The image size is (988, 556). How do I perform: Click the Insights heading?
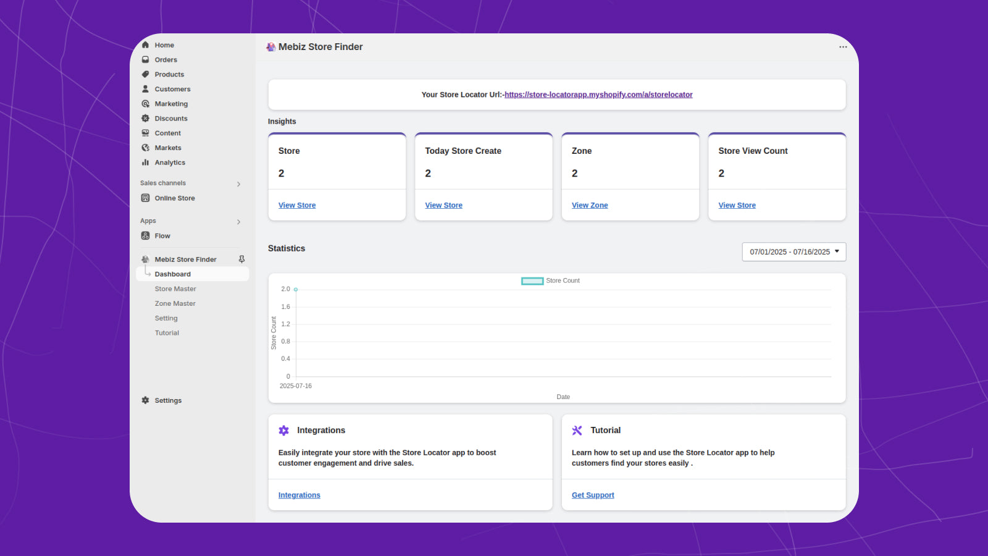click(x=282, y=122)
